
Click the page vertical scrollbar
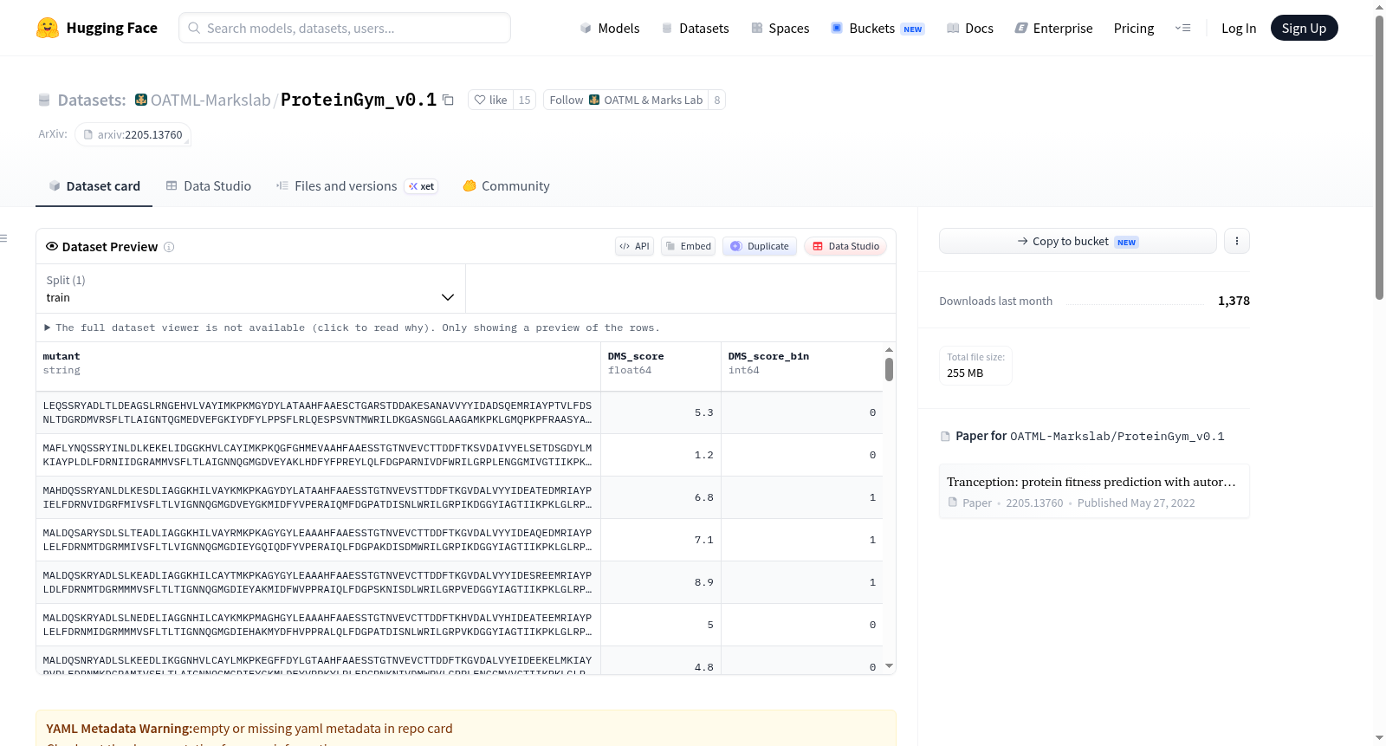(1379, 156)
